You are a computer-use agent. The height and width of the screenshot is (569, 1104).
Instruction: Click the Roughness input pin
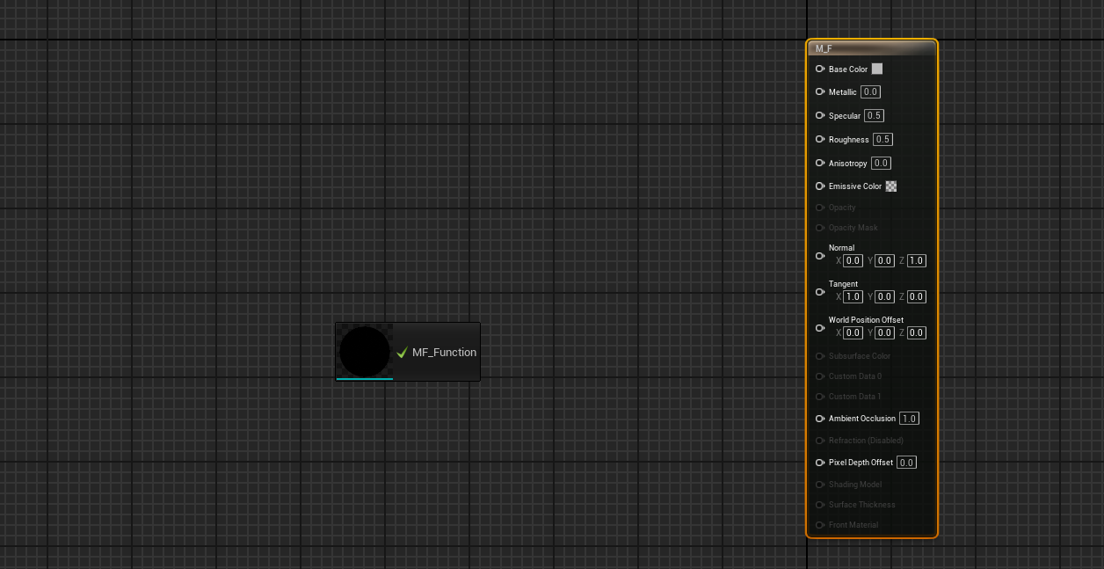point(820,139)
